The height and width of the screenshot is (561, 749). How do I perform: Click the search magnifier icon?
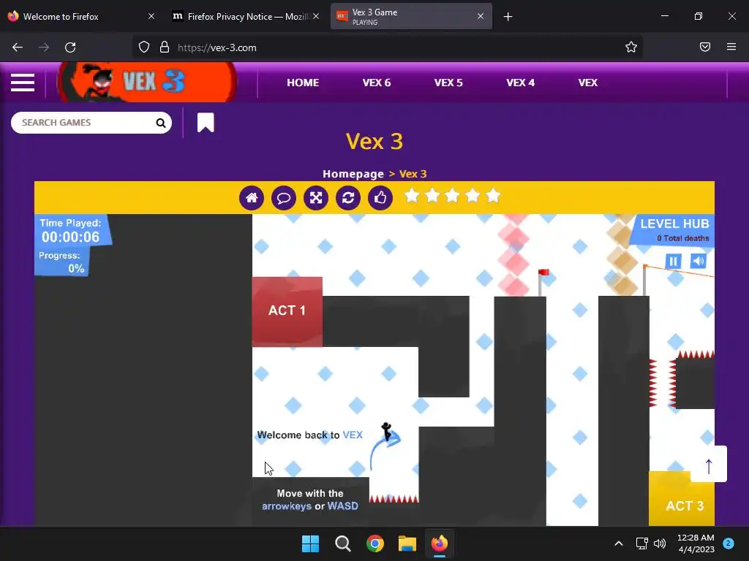point(161,123)
